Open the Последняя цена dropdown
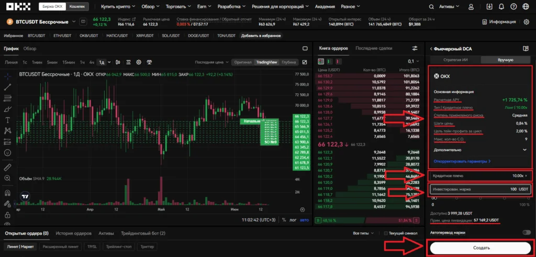Viewport: 536px width, 257px height. (x=212, y=62)
